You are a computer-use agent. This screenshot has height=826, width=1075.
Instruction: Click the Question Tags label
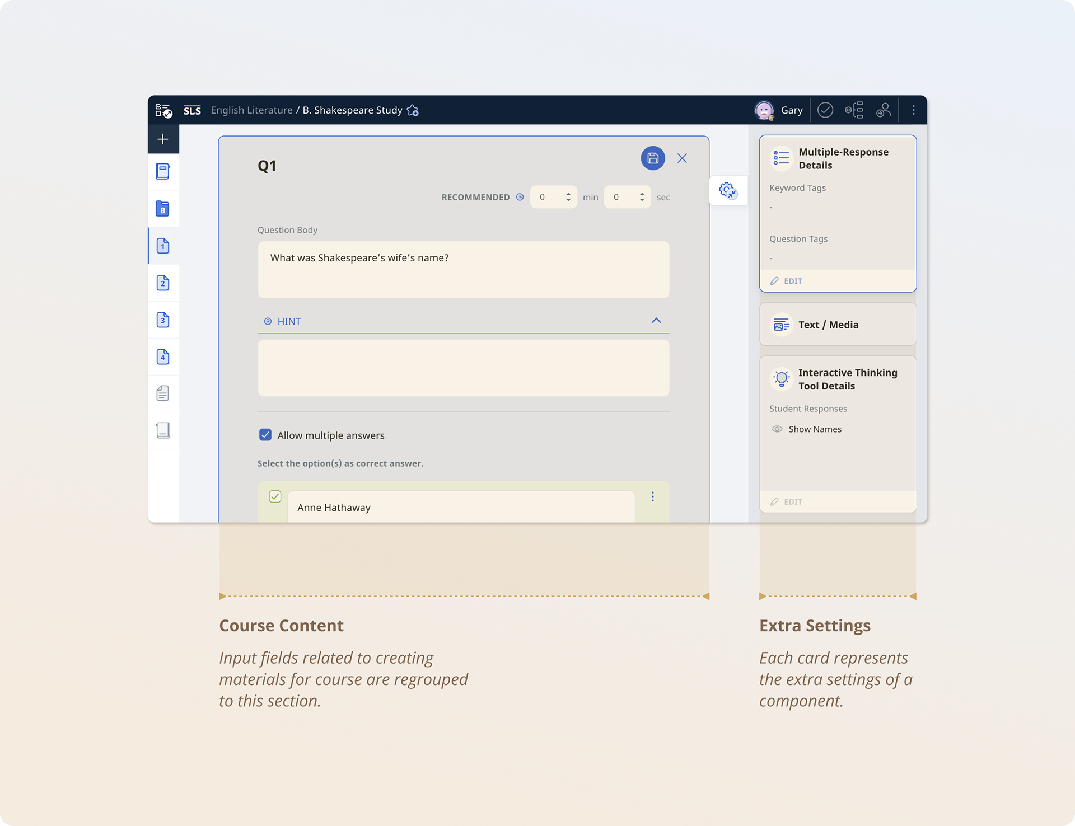click(798, 239)
